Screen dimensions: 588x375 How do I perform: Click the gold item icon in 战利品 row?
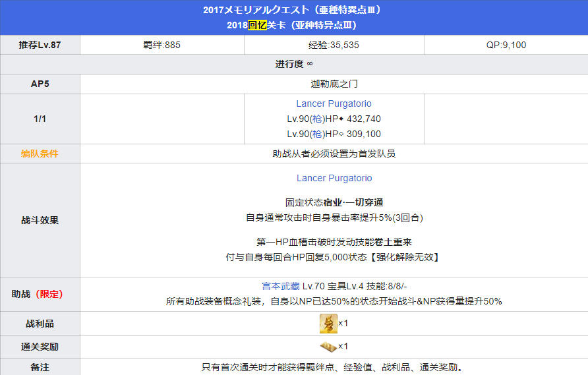tap(328, 324)
